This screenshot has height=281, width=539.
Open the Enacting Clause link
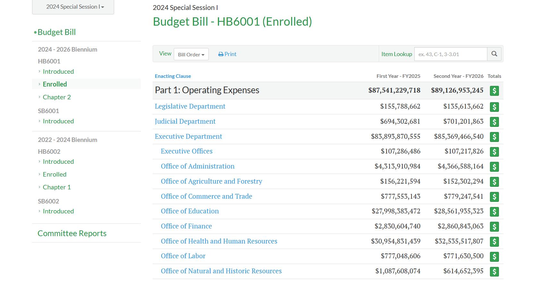pyautogui.click(x=173, y=76)
